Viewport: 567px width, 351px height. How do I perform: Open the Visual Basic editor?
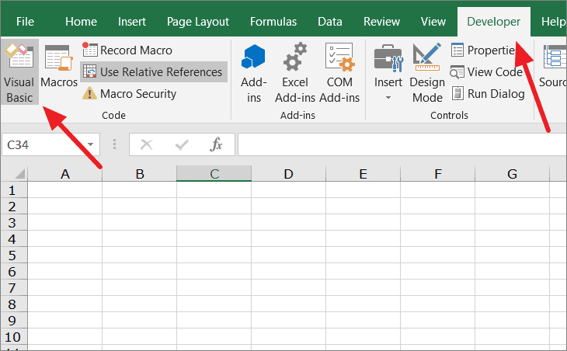19,72
